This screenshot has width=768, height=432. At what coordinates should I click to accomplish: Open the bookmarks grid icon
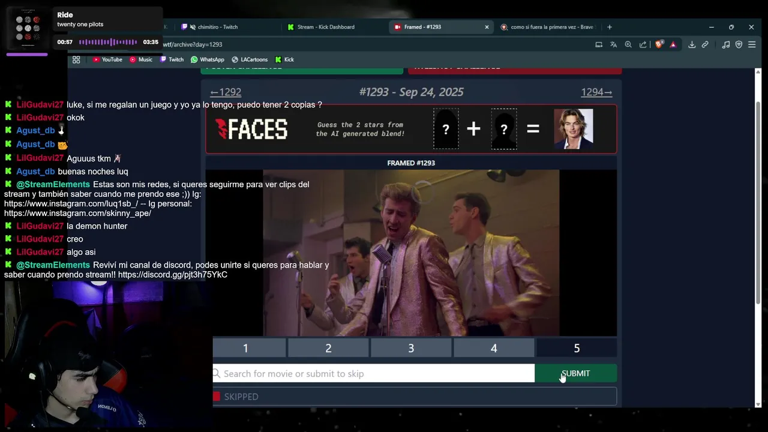(x=76, y=59)
